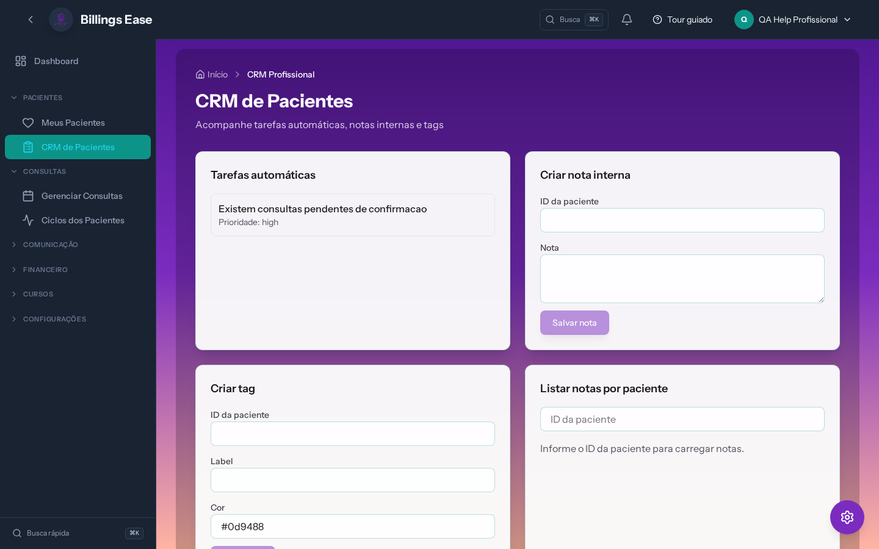Click the Billings Ease logo icon
Image resolution: width=879 pixels, height=549 pixels.
(x=61, y=20)
